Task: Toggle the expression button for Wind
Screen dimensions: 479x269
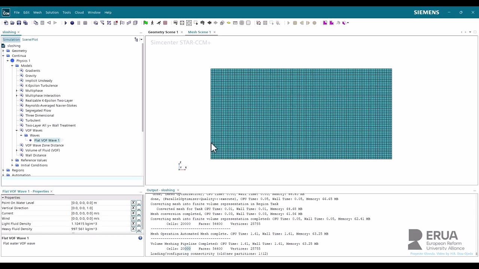Action: (133, 219)
